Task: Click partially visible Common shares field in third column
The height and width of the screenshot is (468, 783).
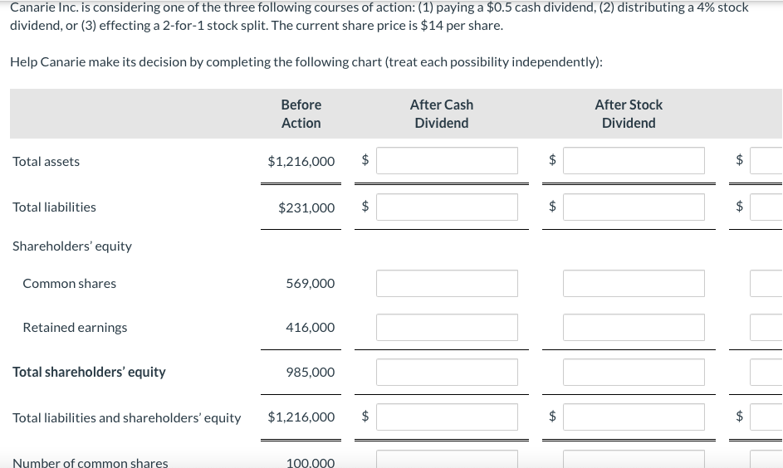Action: pos(766,284)
